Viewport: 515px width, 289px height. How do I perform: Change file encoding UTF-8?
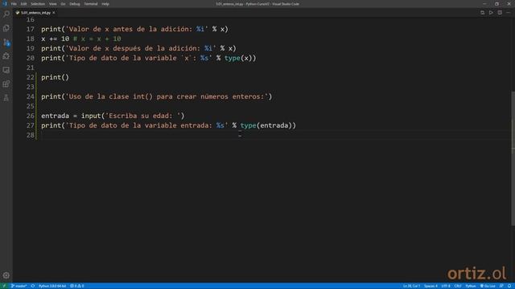446,286
